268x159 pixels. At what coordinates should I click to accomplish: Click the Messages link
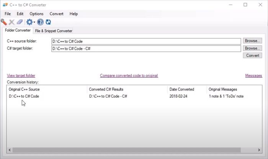click(x=253, y=75)
